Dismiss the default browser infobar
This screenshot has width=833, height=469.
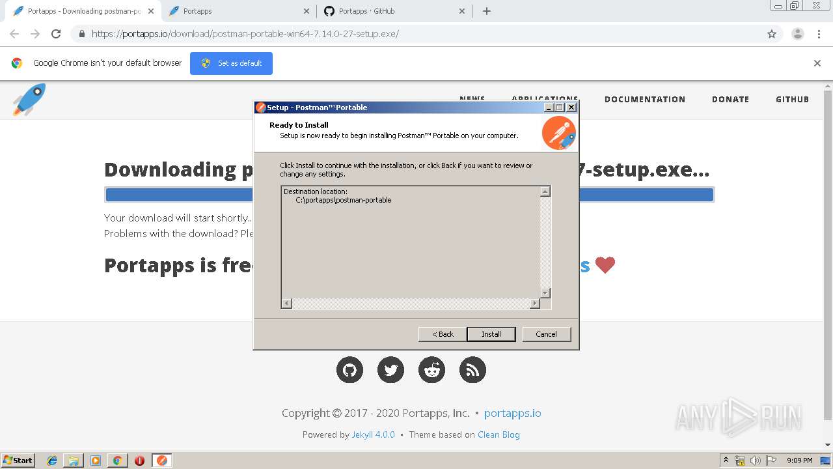pyautogui.click(x=817, y=63)
